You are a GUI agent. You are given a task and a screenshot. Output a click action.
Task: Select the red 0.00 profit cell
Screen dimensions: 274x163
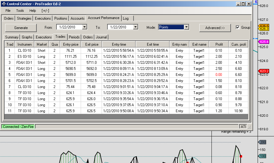tap(219, 75)
